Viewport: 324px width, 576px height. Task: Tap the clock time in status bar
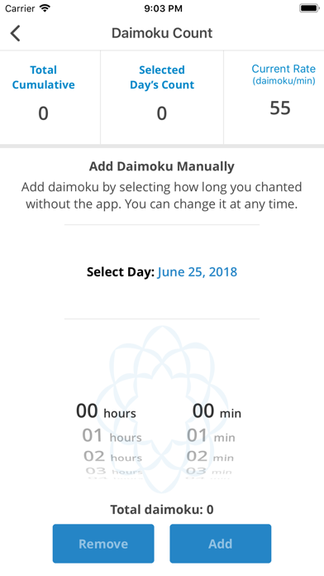click(x=164, y=8)
